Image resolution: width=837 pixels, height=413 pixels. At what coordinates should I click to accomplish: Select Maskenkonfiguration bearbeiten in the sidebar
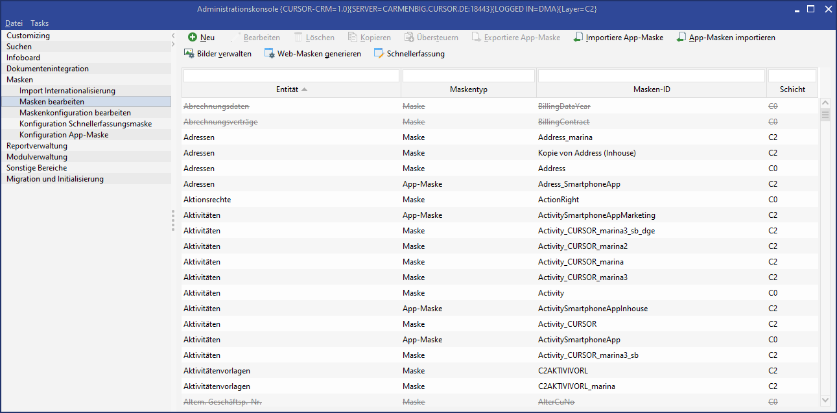75,113
